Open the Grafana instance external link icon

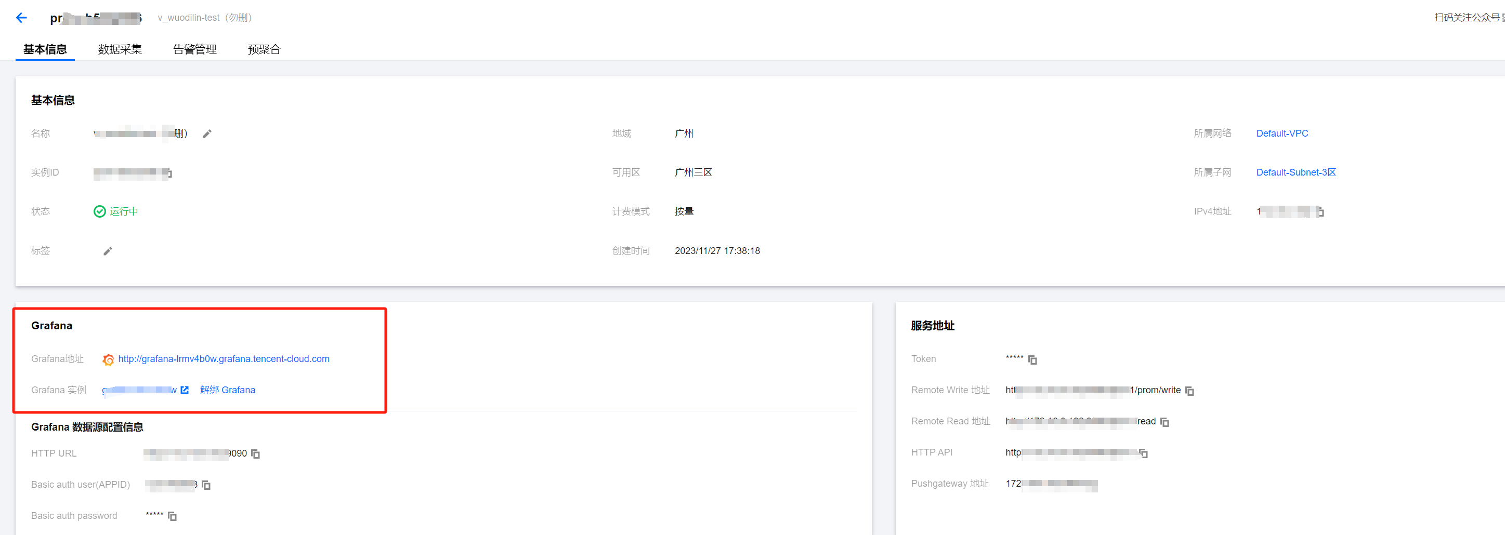(x=185, y=390)
